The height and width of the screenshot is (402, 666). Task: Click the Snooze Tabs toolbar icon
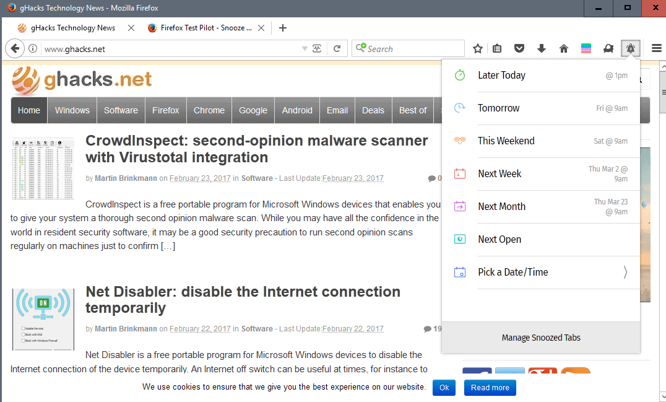[630, 48]
